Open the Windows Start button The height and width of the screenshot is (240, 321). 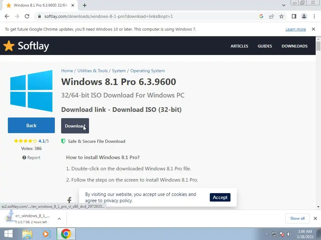click(x=8, y=234)
